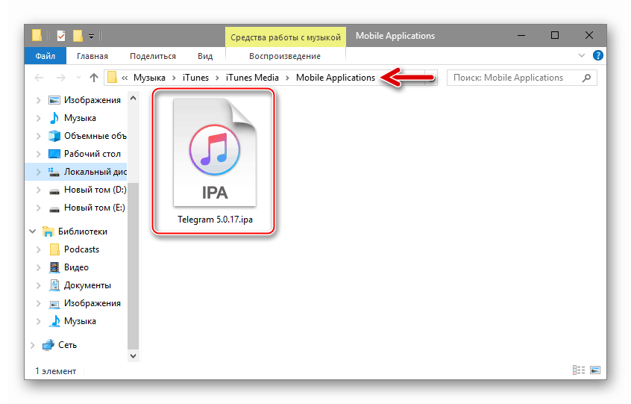Click the Средства работы с музыкой contextual tab
Image resolution: width=631 pixels, height=404 pixels.
(x=286, y=37)
